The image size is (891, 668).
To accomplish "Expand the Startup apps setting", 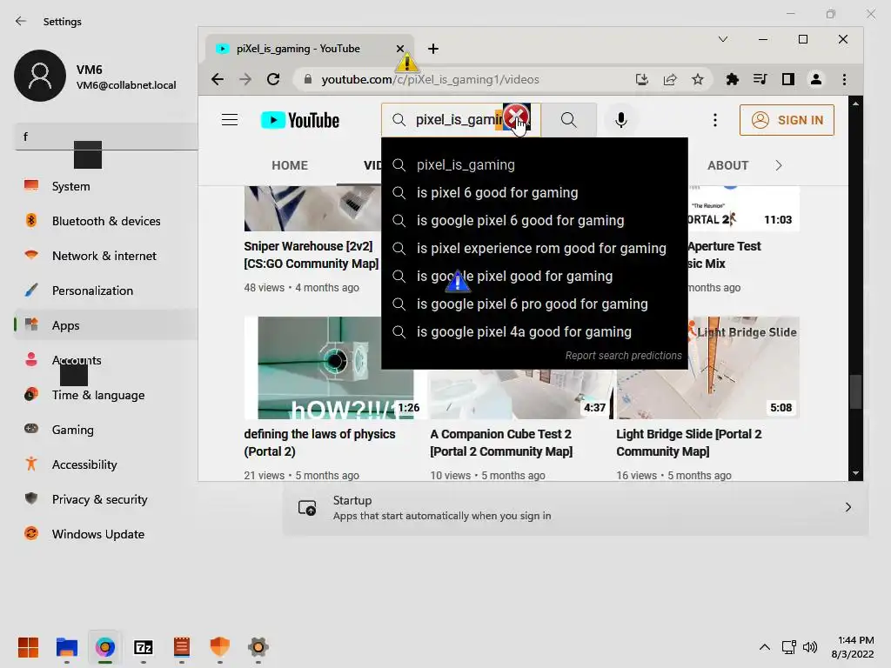I will point(575,507).
